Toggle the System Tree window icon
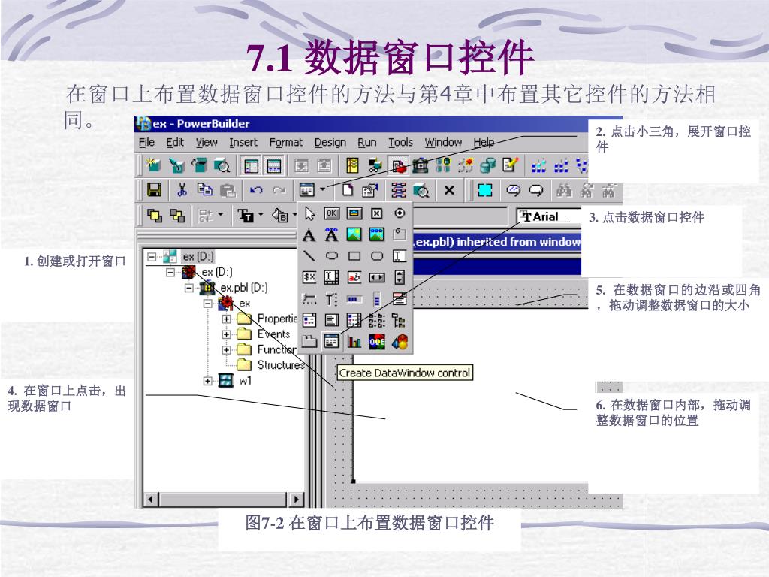Screen dimensions: 769x577 (x=251, y=166)
